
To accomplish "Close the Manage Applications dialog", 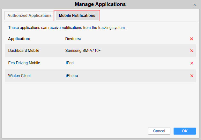I will tap(195, 5).
